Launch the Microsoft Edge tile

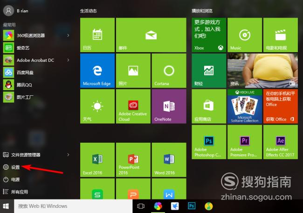tap(97, 71)
